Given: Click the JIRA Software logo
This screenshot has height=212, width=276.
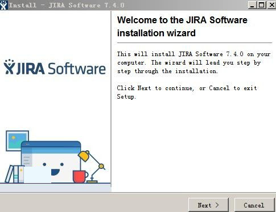Looking at the screenshot, I should 55,67.
